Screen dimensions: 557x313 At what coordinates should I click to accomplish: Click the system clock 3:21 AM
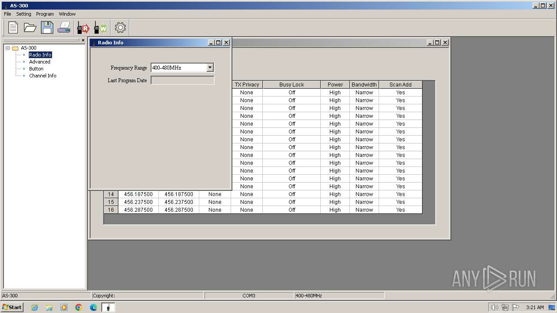[535, 307]
